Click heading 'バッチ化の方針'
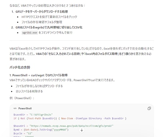Screen dimensions: 166x137 (20, 67)
